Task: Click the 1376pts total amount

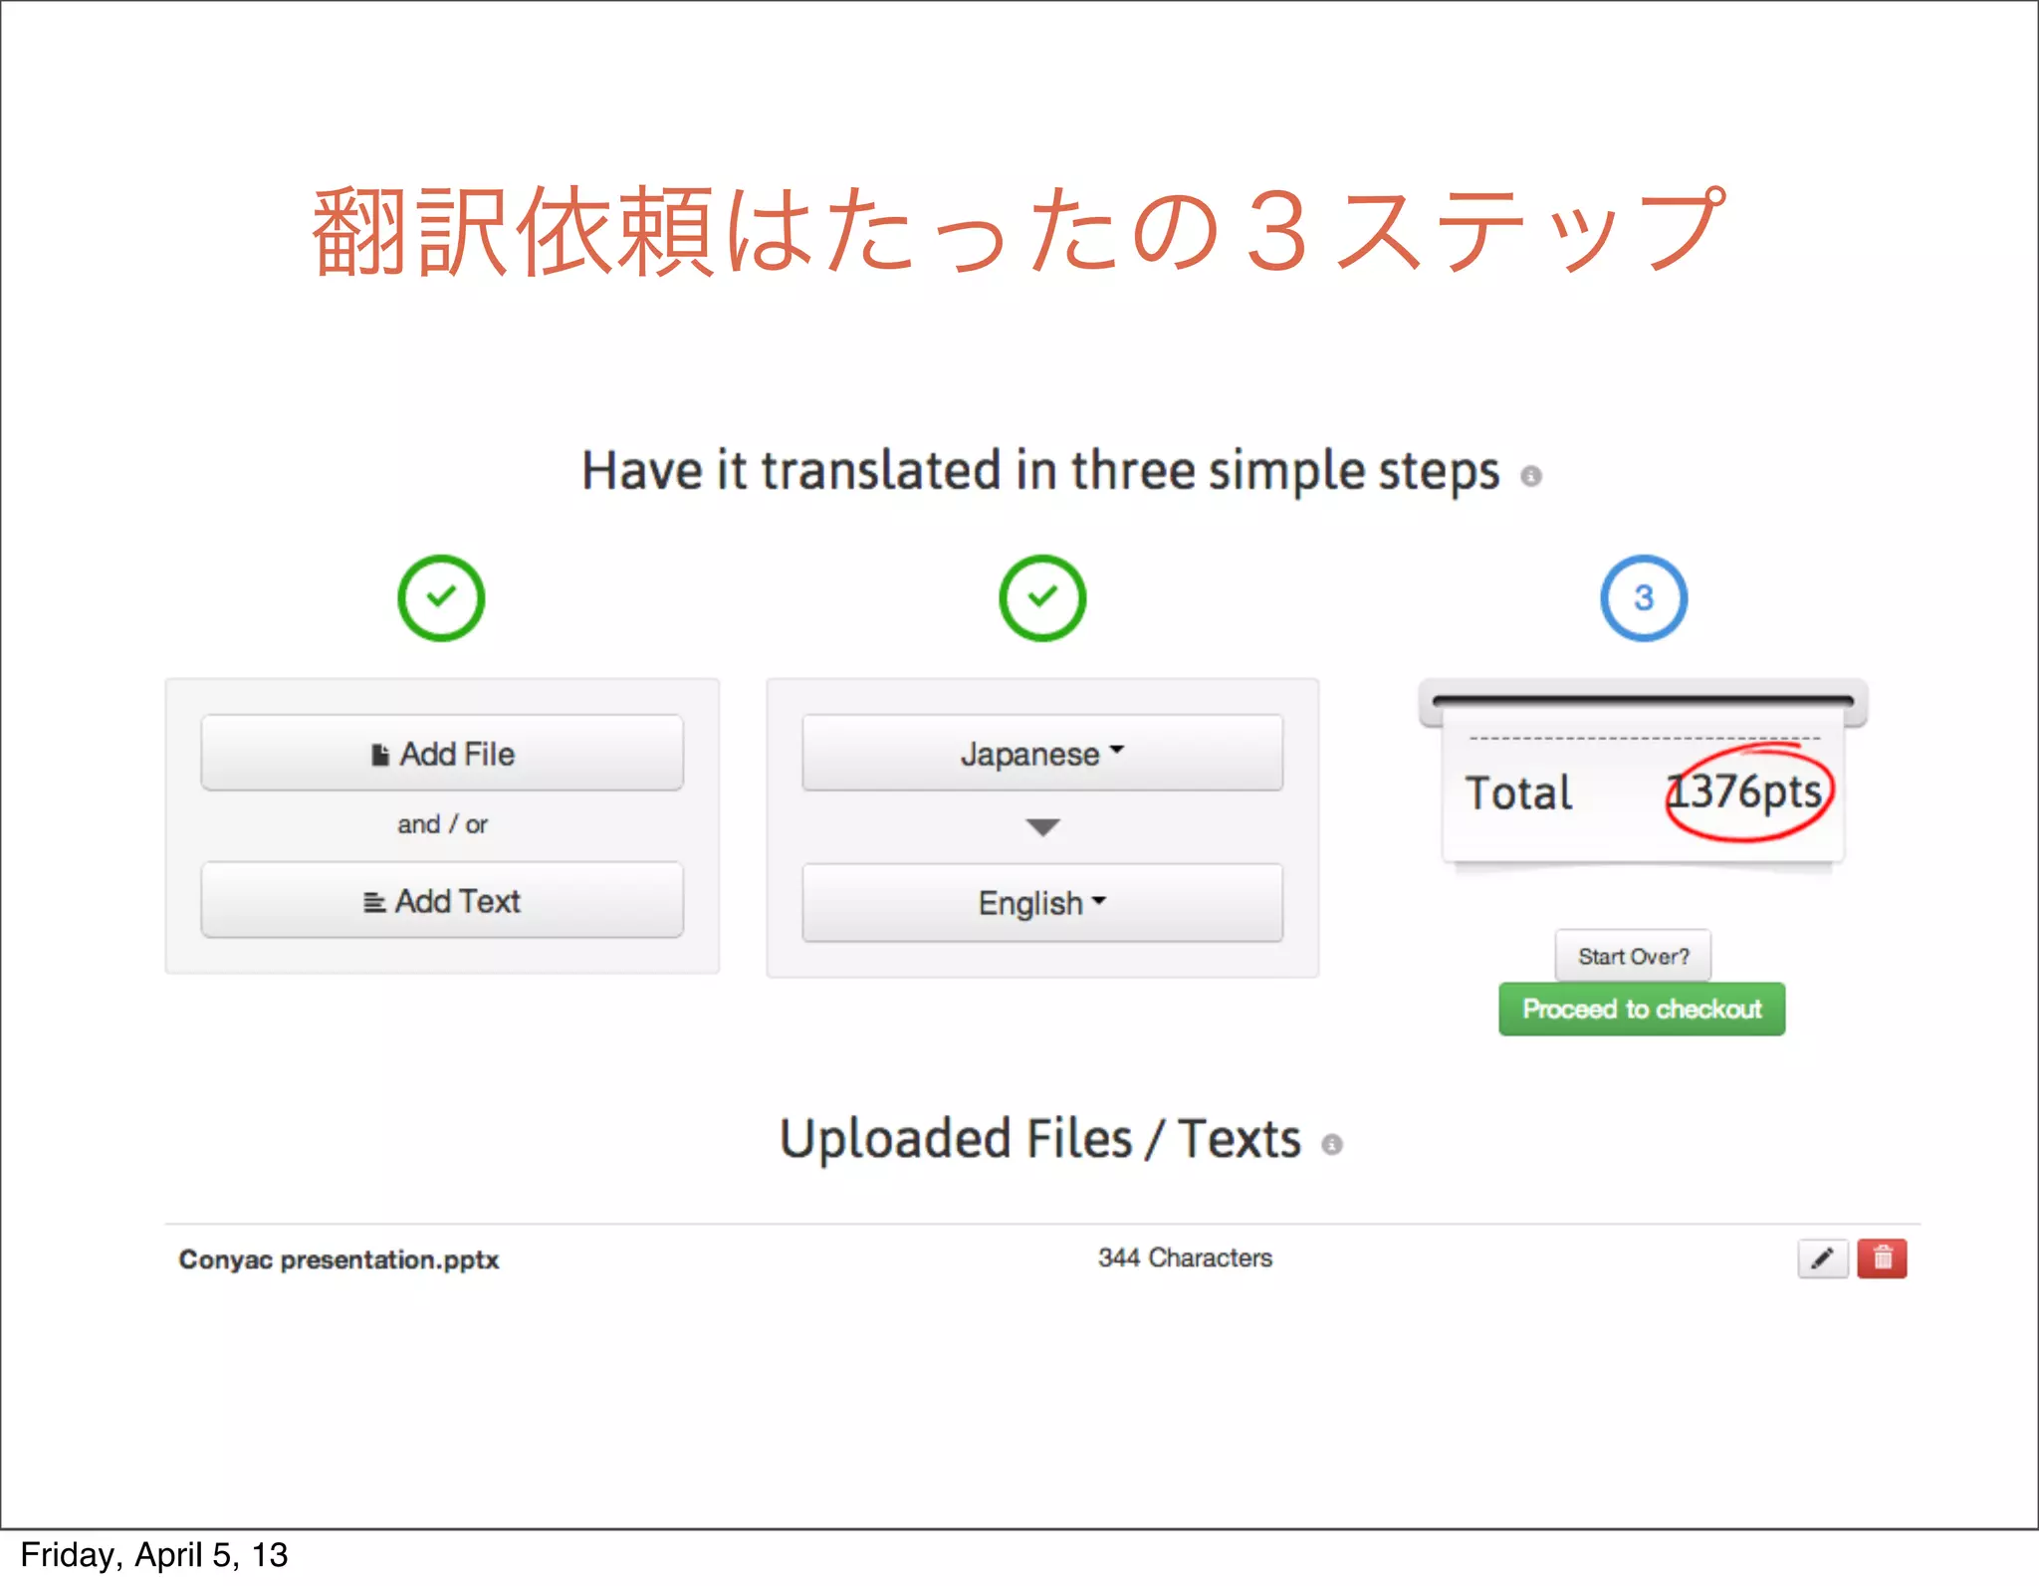Action: pyautogui.click(x=1744, y=793)
